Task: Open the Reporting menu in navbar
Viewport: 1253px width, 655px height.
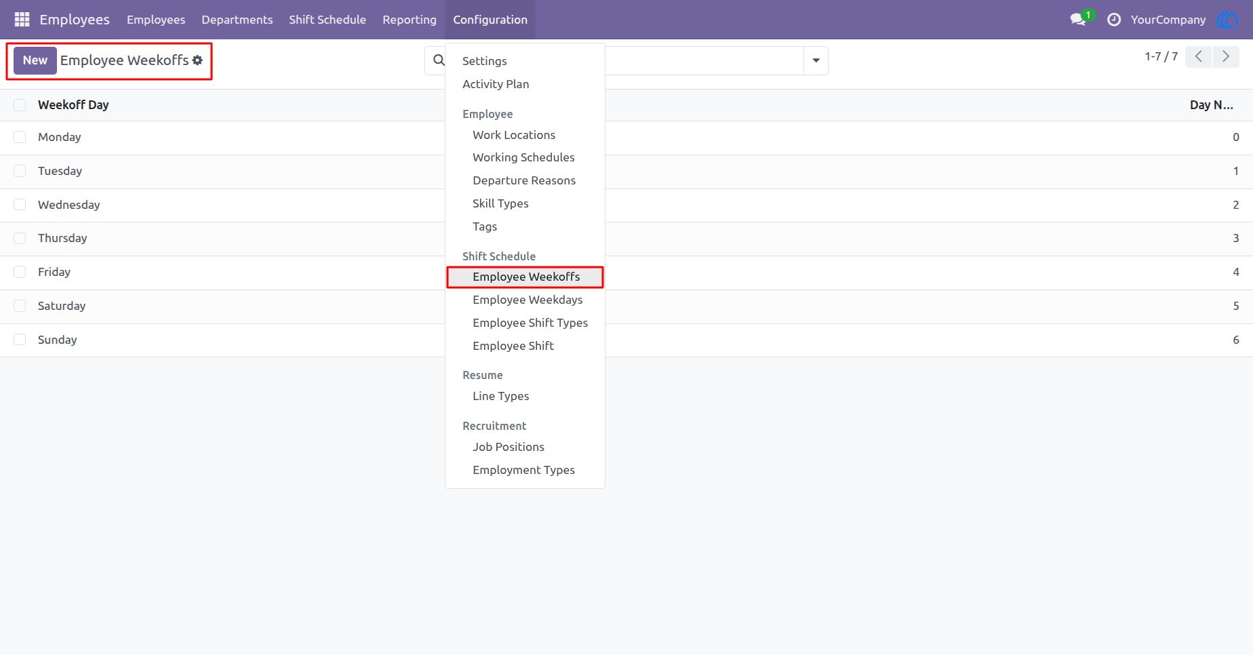Action: [410, 20]
